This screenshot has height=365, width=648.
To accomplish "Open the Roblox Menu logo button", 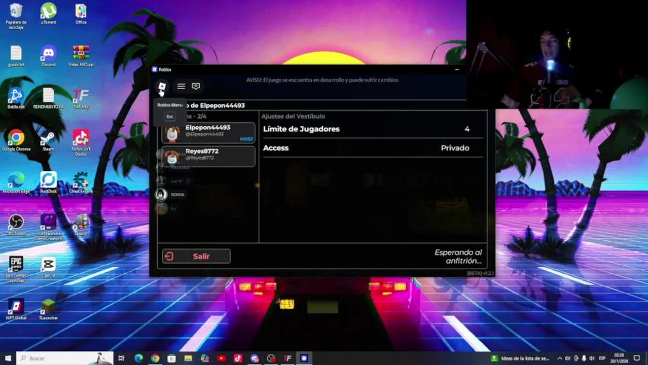I will [x=162, y=86].
